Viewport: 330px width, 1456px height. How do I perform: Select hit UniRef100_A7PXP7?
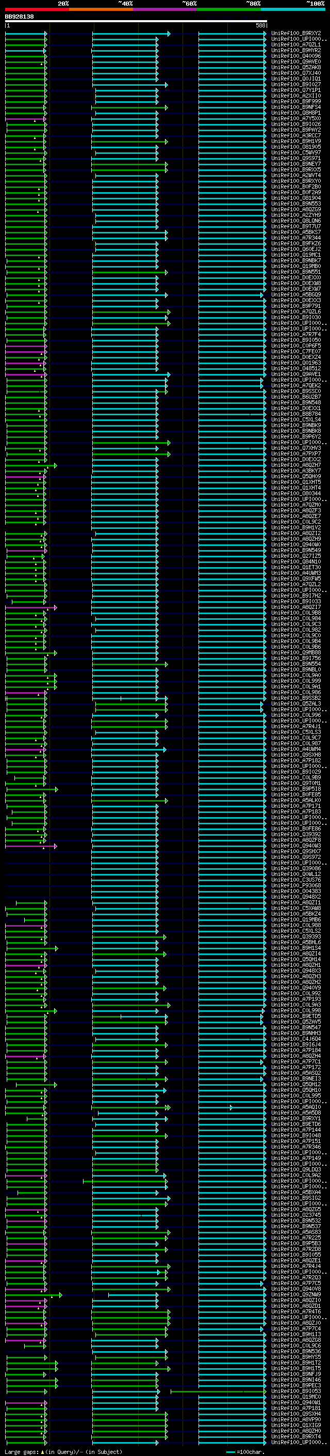pyautogui.click(x=296, y=453)
